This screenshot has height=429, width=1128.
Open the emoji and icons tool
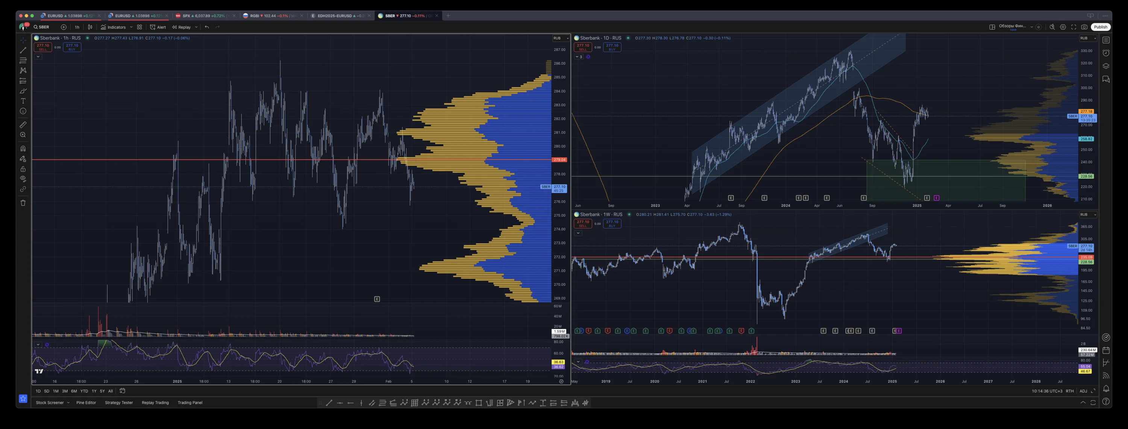tap(23, 111)
